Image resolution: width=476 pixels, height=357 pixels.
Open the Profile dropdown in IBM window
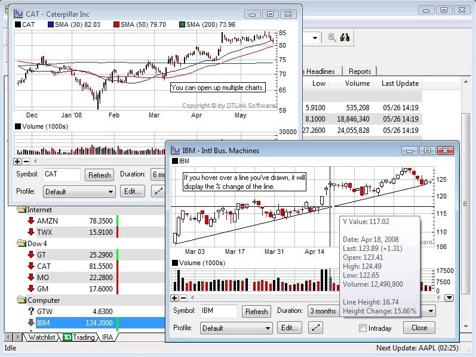click(x=236, y=328)
